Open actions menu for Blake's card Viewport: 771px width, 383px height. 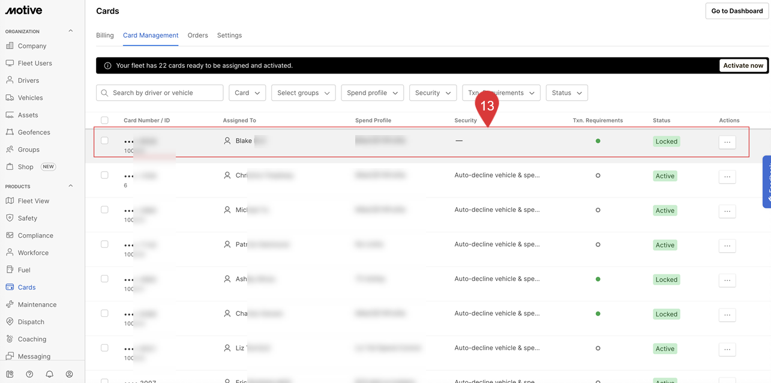(x=727, y=142)
